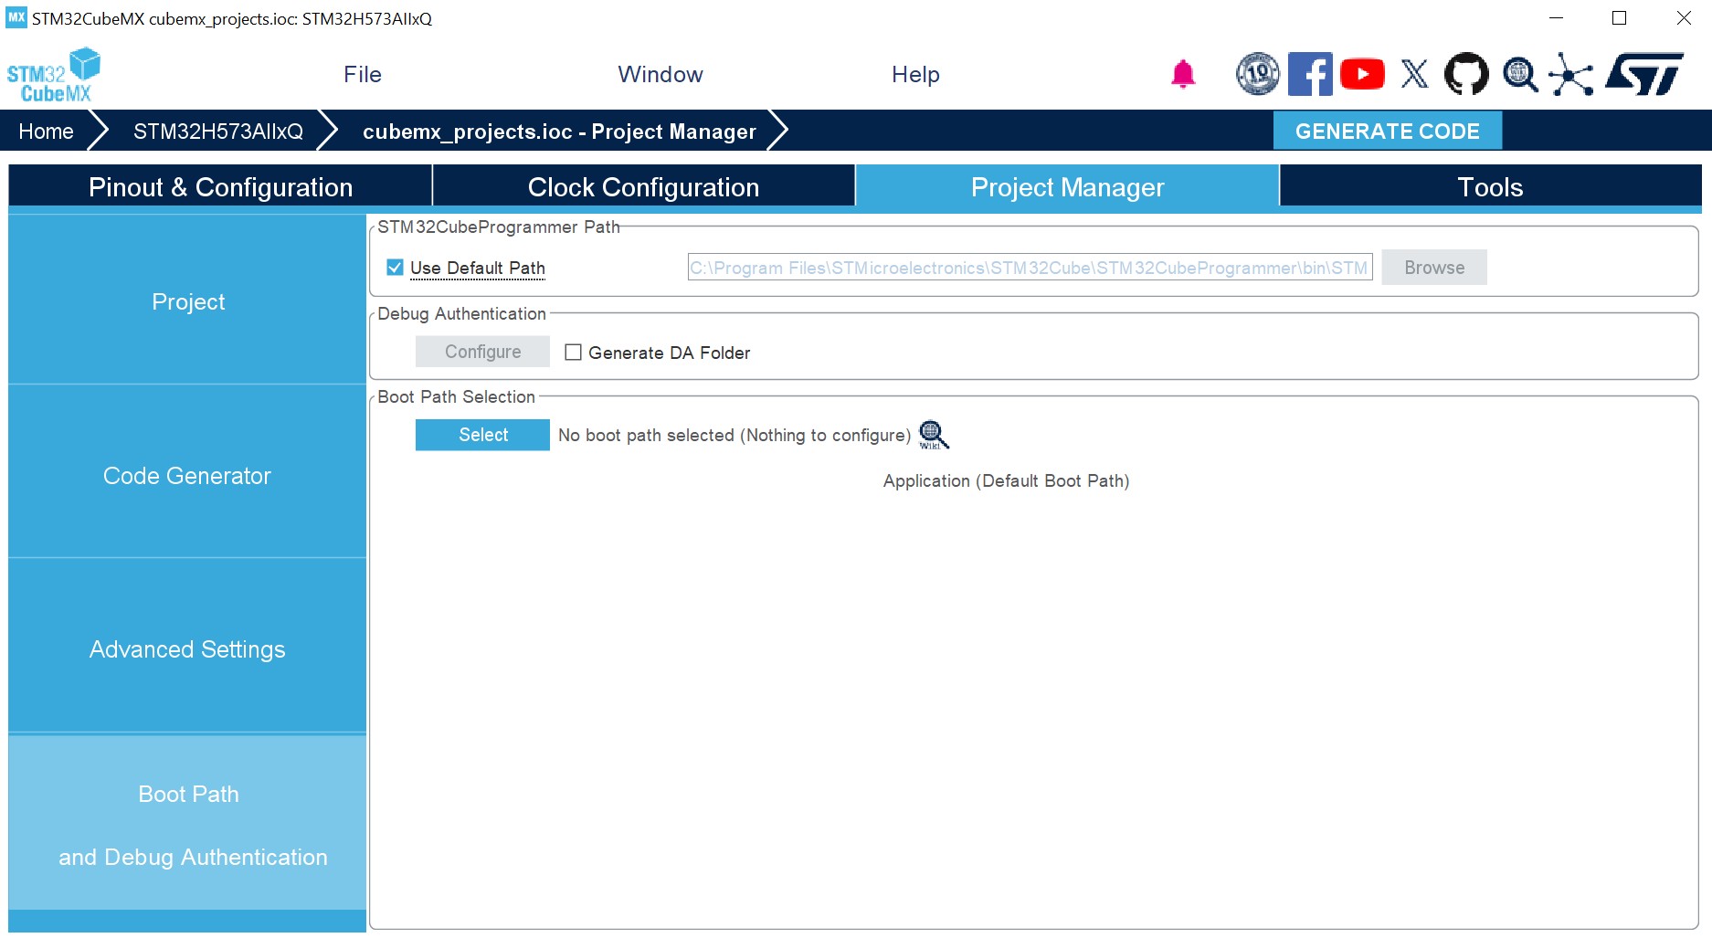Go to the Home breadcrumb
This screenshot has height=938, width=1712.
[46, 132]
